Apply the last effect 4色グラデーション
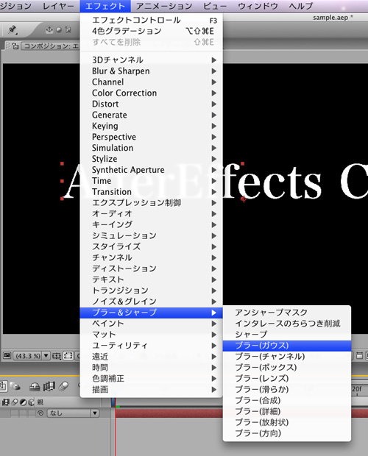 coord(152,31)
